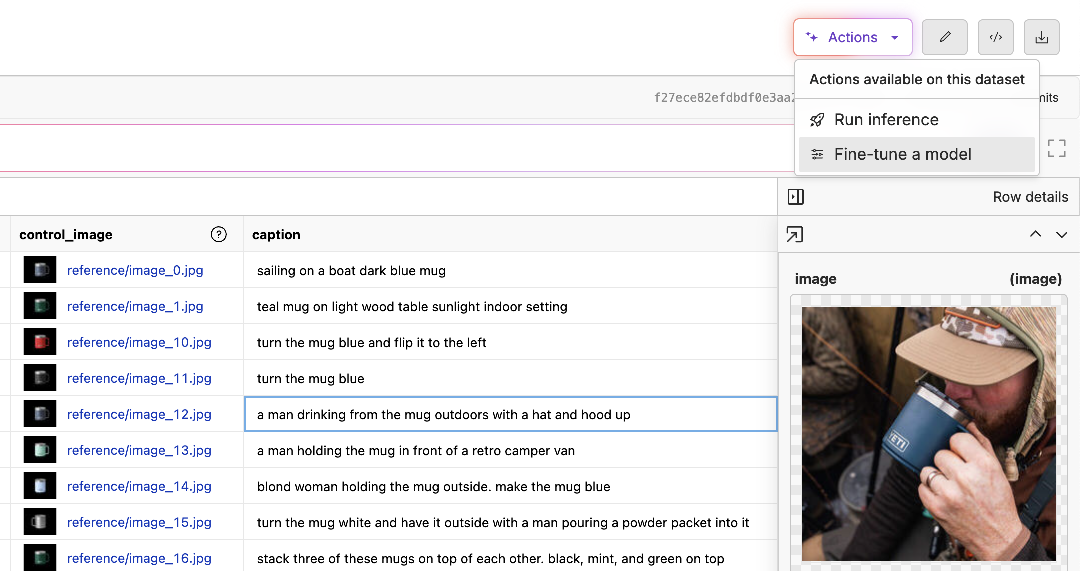Viewport: 1080px width, 571px height.
Task: Select Run inference menu option
Action: (886, 120)
